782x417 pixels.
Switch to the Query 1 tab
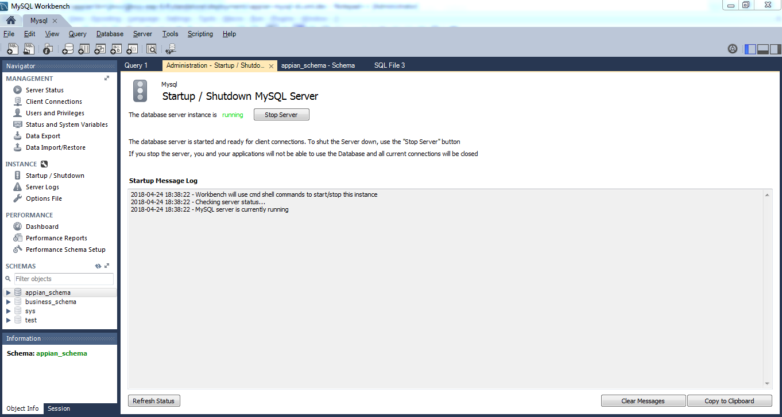136,65
